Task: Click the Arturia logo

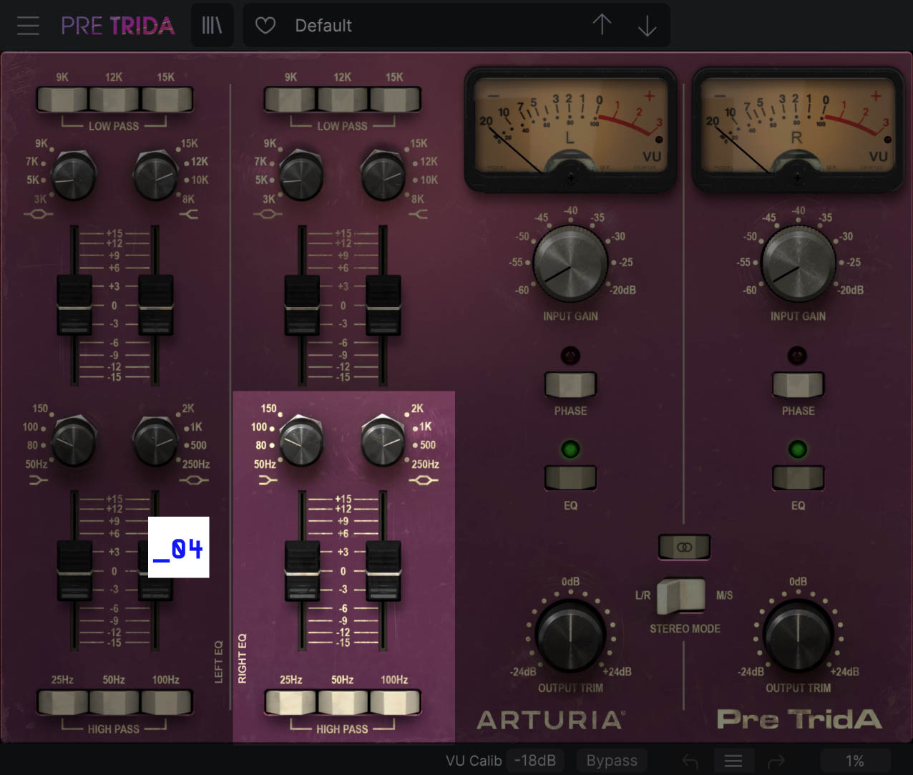Action: (x=551, y=721)
